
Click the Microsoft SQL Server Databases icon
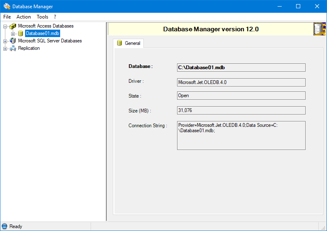tap(13, 41)
